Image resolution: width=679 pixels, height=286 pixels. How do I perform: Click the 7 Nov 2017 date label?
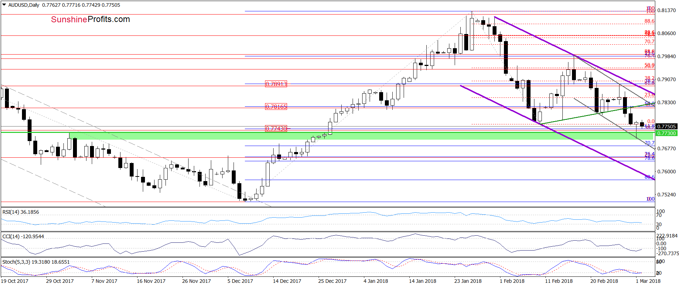pyautogui.click(x=104, y=281)
